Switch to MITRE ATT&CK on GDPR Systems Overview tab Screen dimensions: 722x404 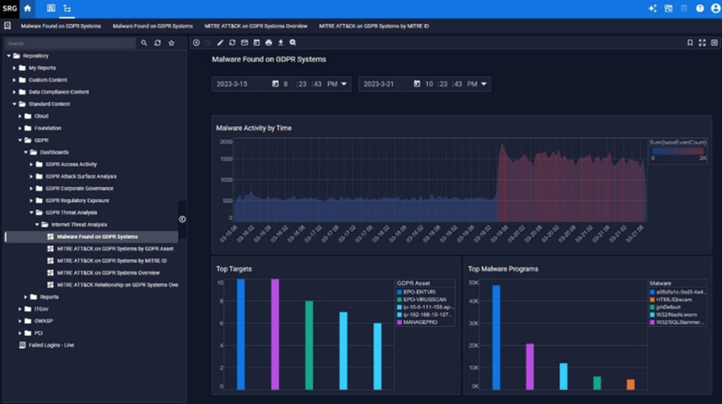(256, 26)
